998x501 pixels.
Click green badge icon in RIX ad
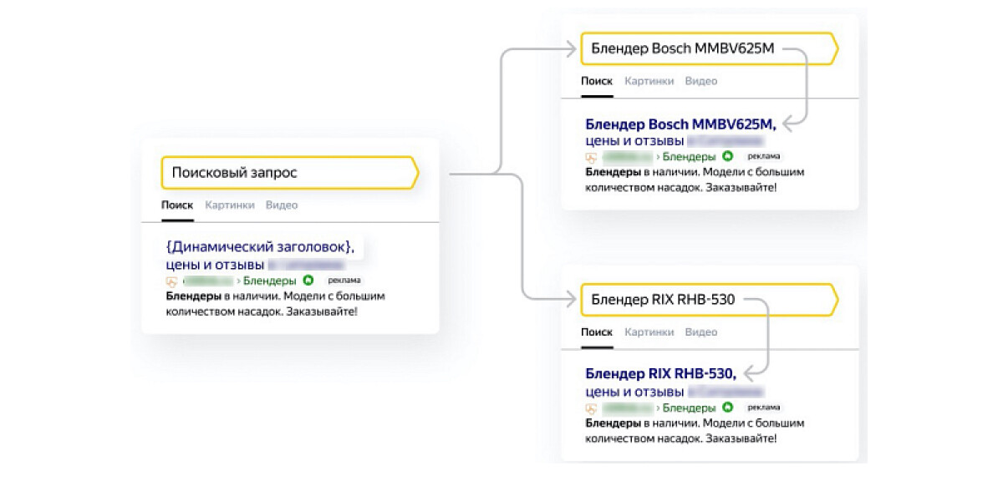(x=727, y=407)
